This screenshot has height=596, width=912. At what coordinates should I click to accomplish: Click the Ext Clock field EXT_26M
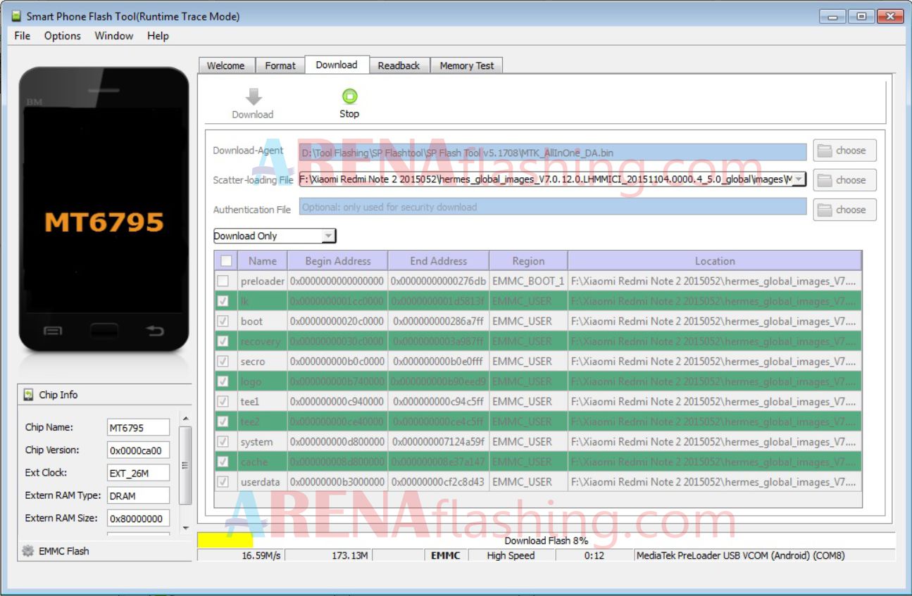click(138, 473)
